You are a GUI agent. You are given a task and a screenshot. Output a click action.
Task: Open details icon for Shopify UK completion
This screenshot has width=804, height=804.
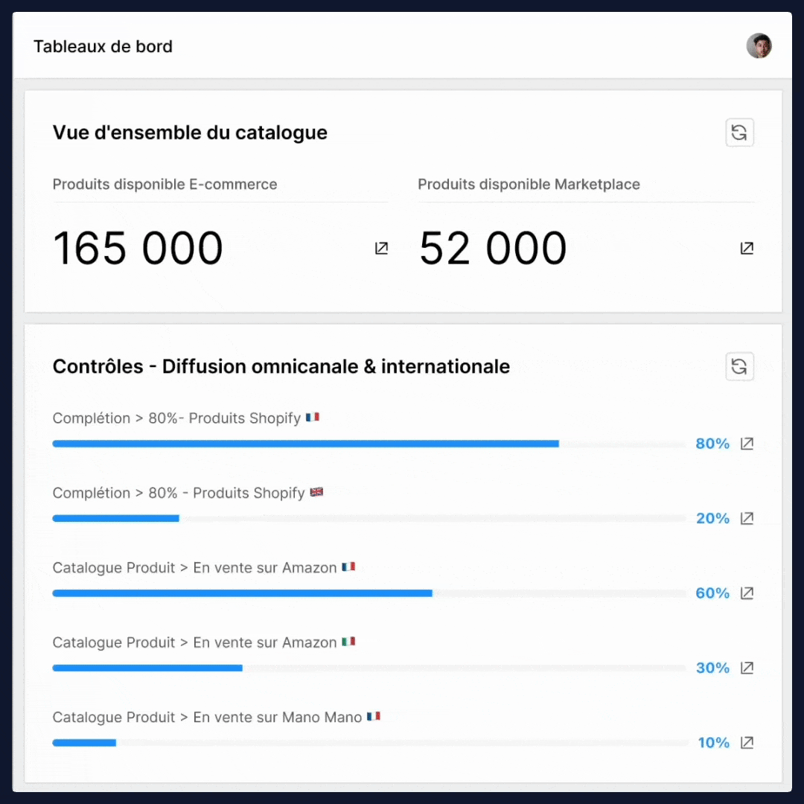[747, 518]
